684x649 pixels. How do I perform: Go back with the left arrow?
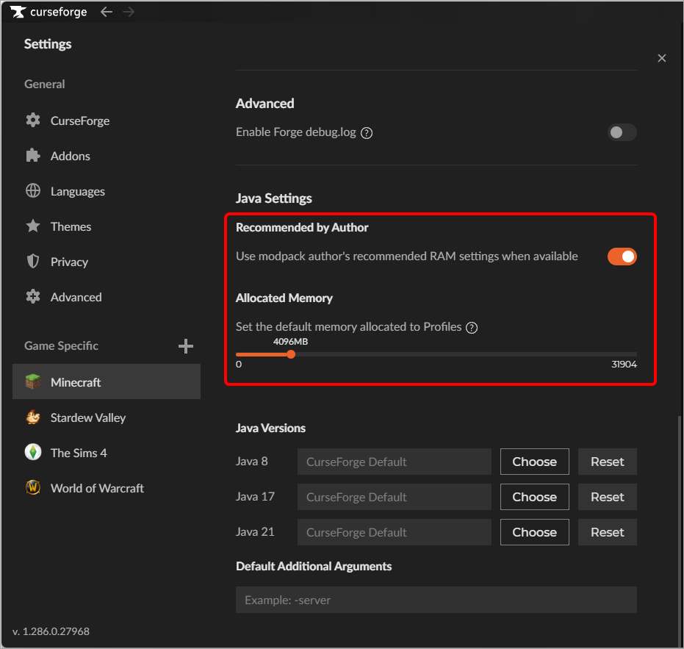(x=107, y=12)
